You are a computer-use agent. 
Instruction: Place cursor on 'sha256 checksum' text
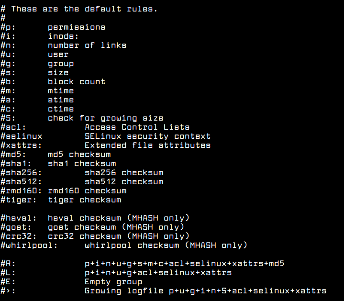point(124,173)
